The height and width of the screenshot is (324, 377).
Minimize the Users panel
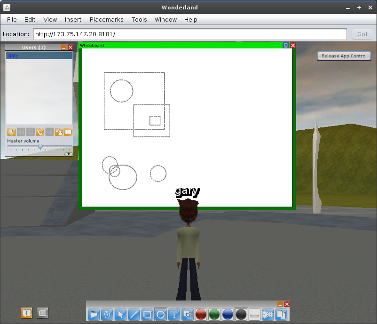(x=64, y=47)
